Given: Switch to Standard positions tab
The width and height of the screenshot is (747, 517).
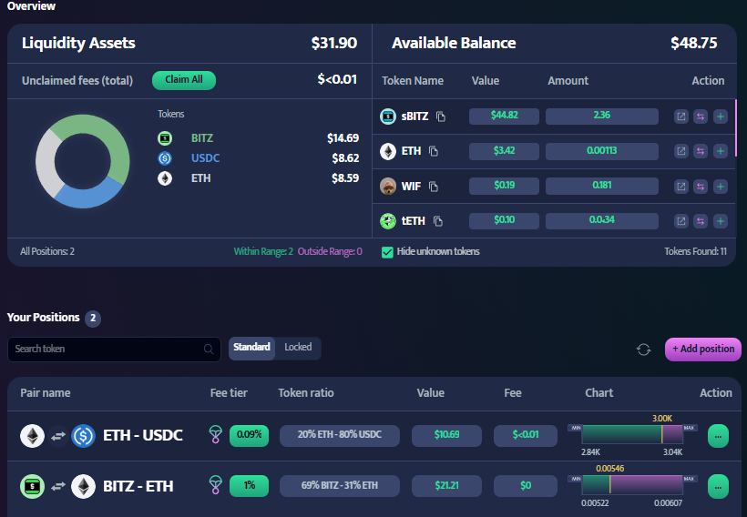Looking at the screenshot, I should pyautogui.click(x=251, y=348).
